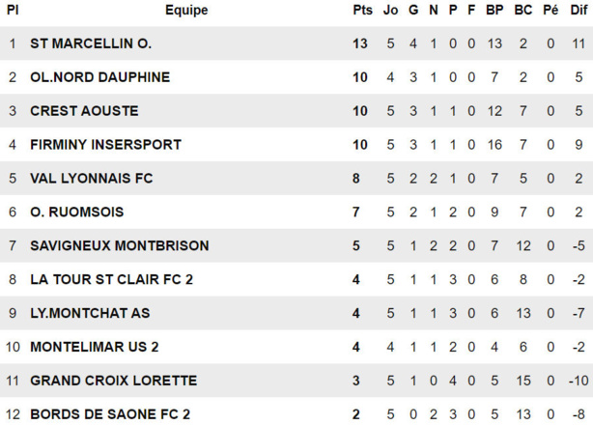Click the Jo column header
593x425 pixels.
(390, 11)
